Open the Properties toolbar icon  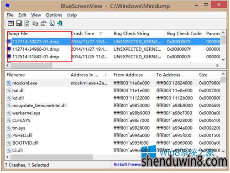(x=43, y=23)
